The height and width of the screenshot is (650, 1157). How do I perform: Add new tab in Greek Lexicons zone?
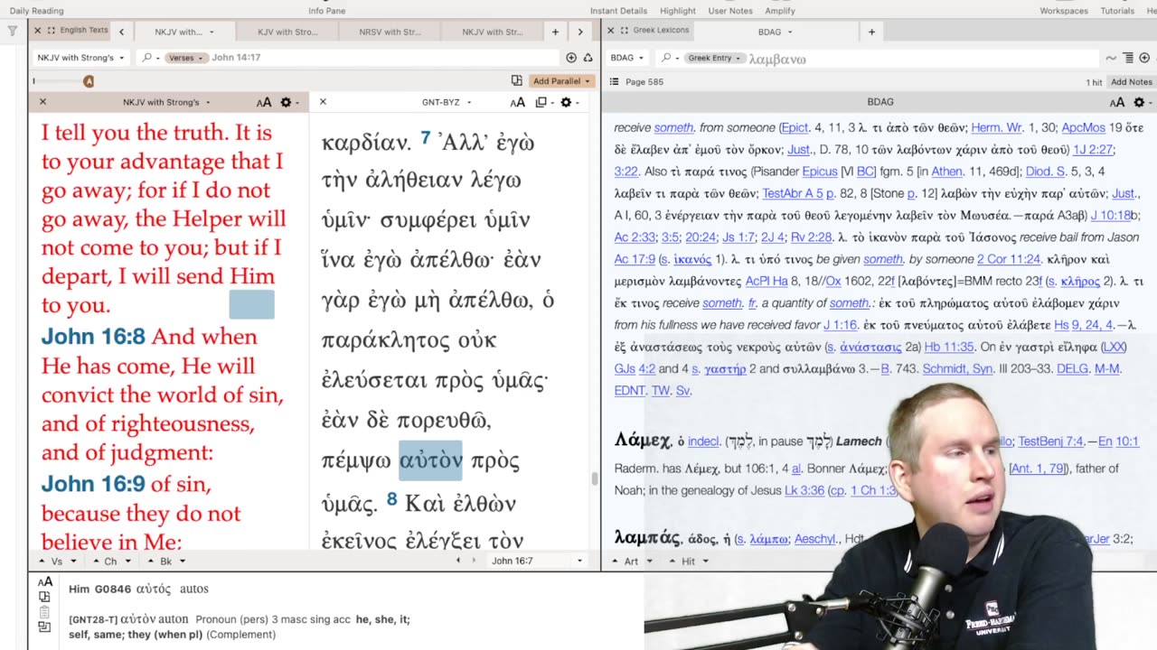coord(871,32)
